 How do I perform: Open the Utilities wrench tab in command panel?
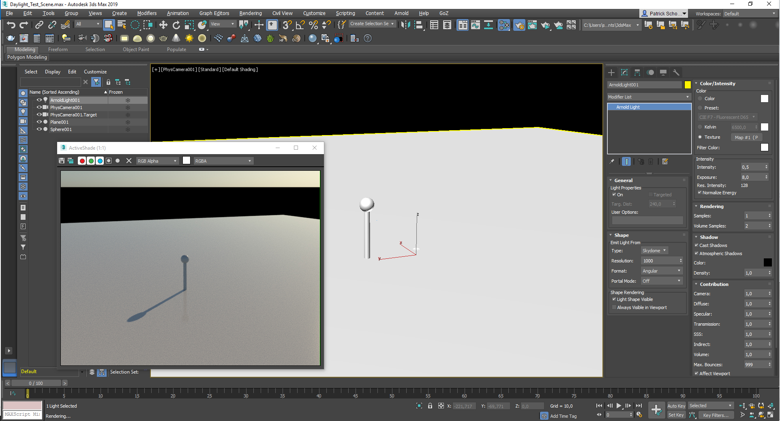[675, 72]
